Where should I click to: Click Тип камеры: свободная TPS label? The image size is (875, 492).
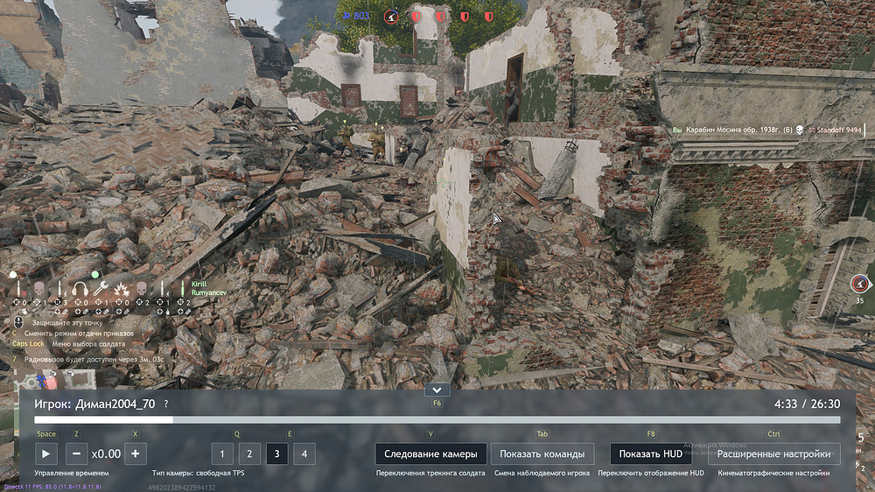point(198,473)
